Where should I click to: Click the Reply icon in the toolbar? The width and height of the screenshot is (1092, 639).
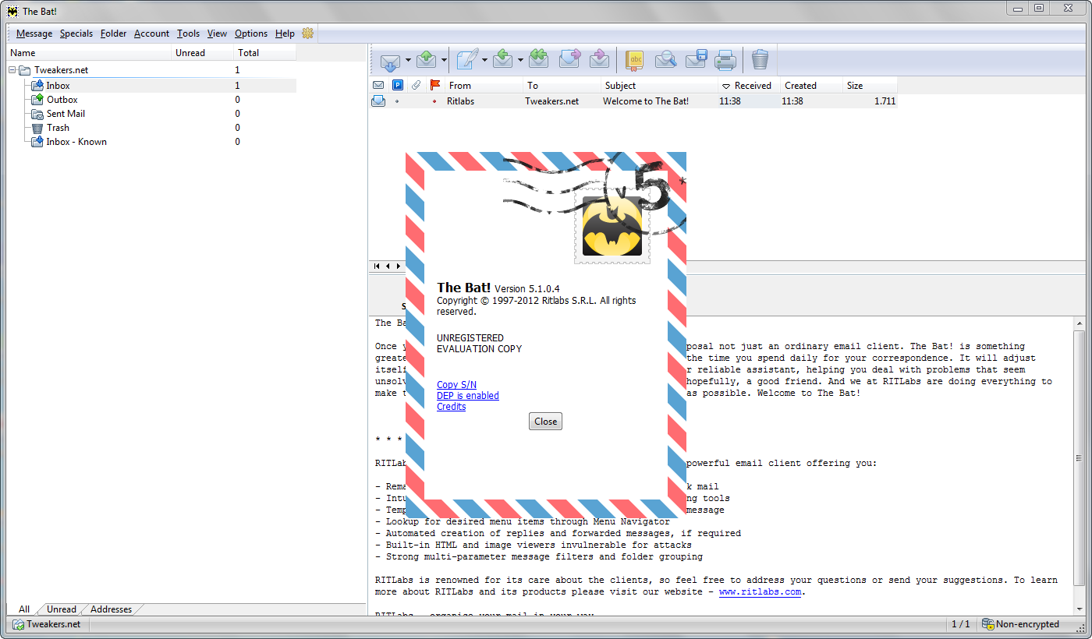coord(504,59)
